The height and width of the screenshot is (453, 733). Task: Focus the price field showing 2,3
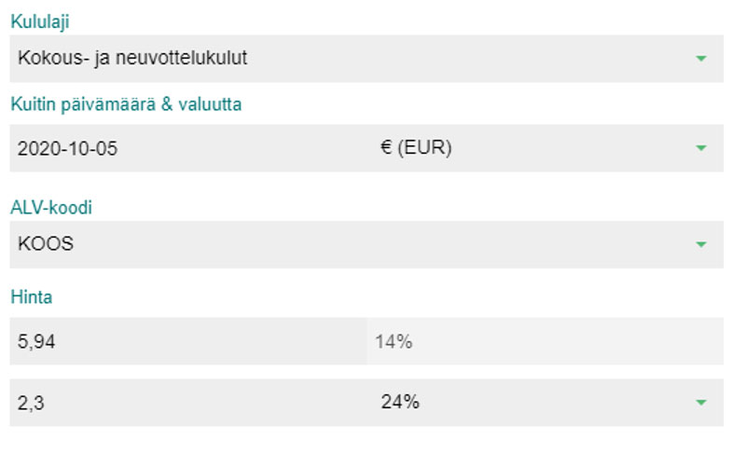click(x=187, y=403)
